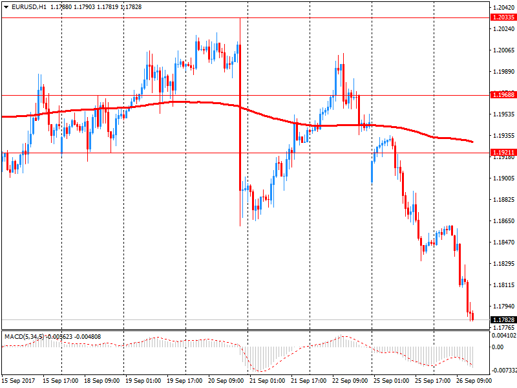Click the 22 Sep 09:00 time label
517x388 pixels.
(x=350, y=381)
